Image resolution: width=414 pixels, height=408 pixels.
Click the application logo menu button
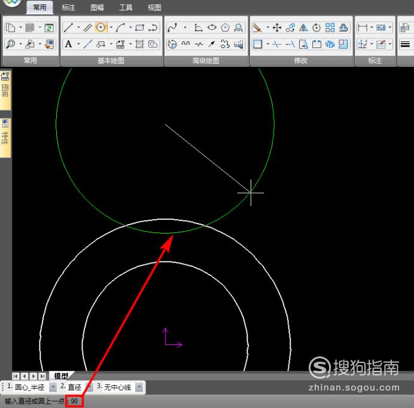(12, 3)
